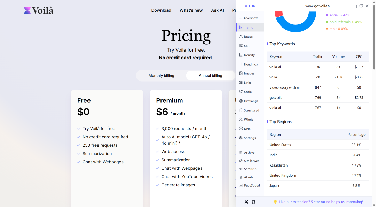Close the AITDK panel
The height and width of the screenshot is (207, 376).
pos(367,6)
